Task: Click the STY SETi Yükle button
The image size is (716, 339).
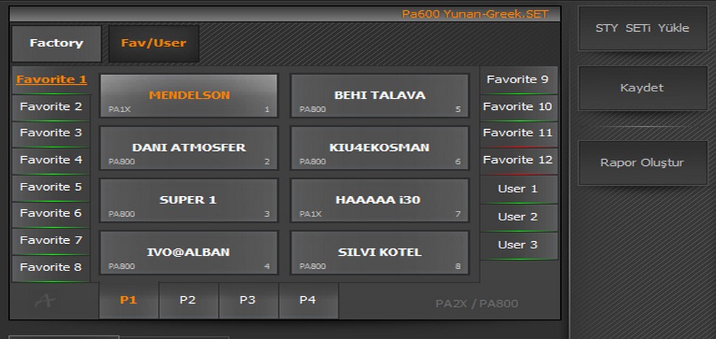Action: pos(642,28)
